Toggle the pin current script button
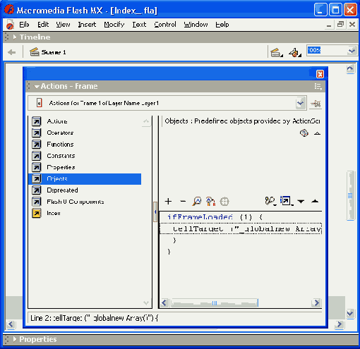This screenshot has width=360, height=349. click(316, 104)
